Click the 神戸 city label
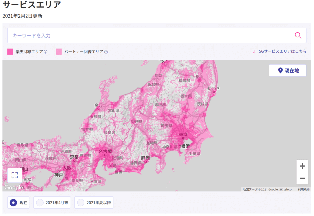The width and height of the screenshot is (314, 216). coord(59,175)
